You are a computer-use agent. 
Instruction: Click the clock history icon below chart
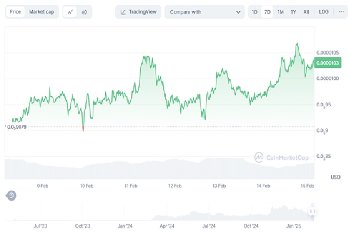12,195
